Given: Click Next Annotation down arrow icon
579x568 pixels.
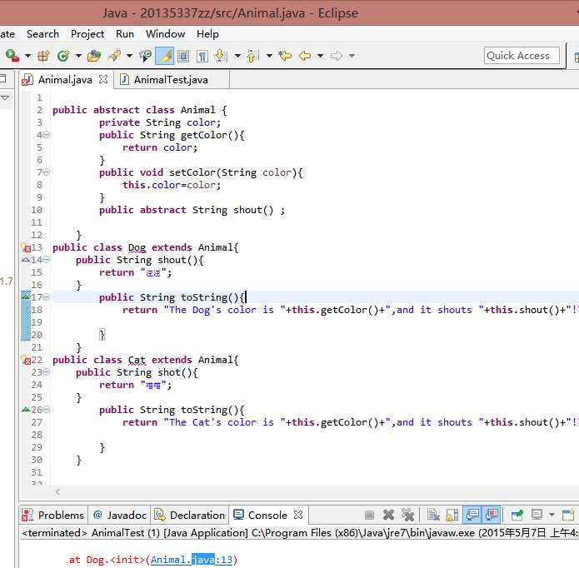Looking at the screenshot, I should pyautogui.click(x=221, y=56).
